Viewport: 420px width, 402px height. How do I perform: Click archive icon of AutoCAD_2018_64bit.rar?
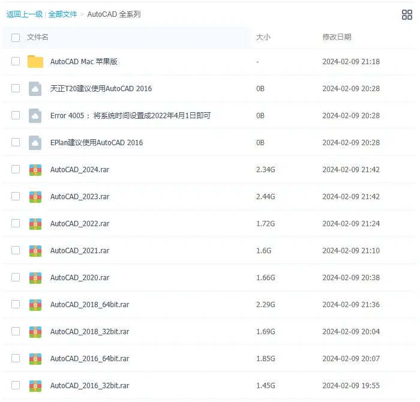click(35, 305)
